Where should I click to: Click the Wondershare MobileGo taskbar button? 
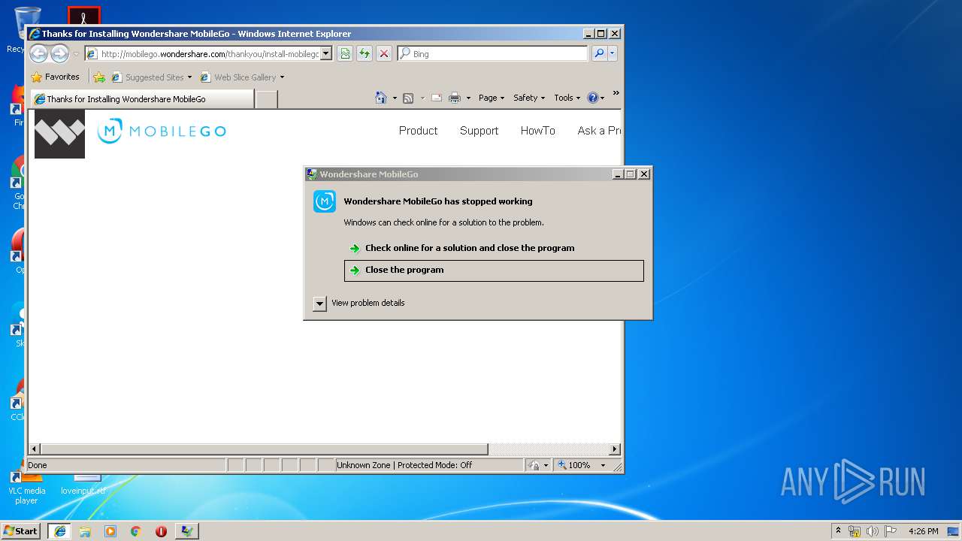187,531
